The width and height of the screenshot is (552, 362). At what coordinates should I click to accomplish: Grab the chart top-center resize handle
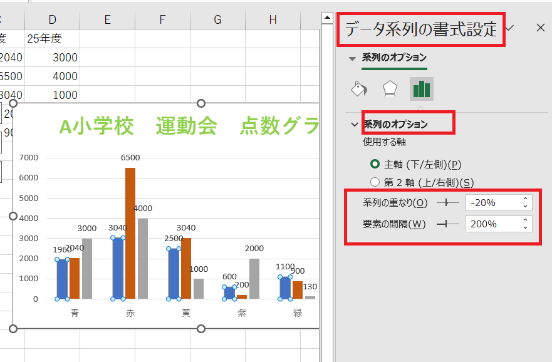click(201, 103)
